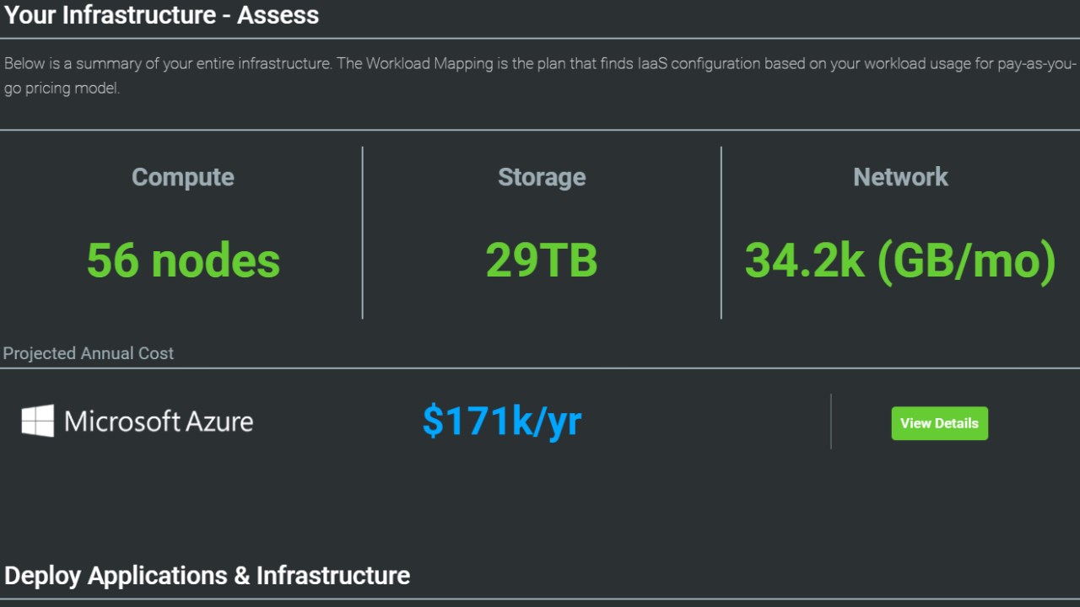Click the divider between Compute and Storage
The image size is (1080, 607).
click(x=363, y=233)
